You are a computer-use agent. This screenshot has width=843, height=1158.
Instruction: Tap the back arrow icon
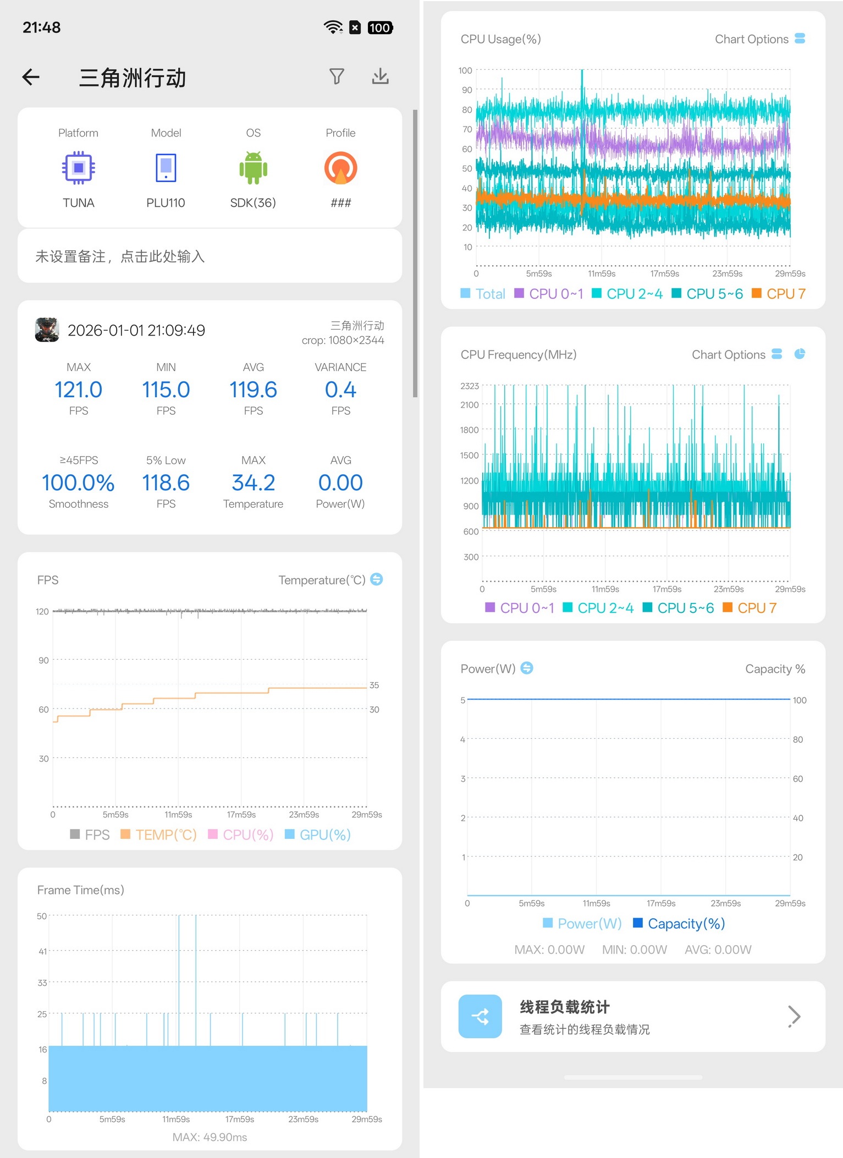pos(31,77)
